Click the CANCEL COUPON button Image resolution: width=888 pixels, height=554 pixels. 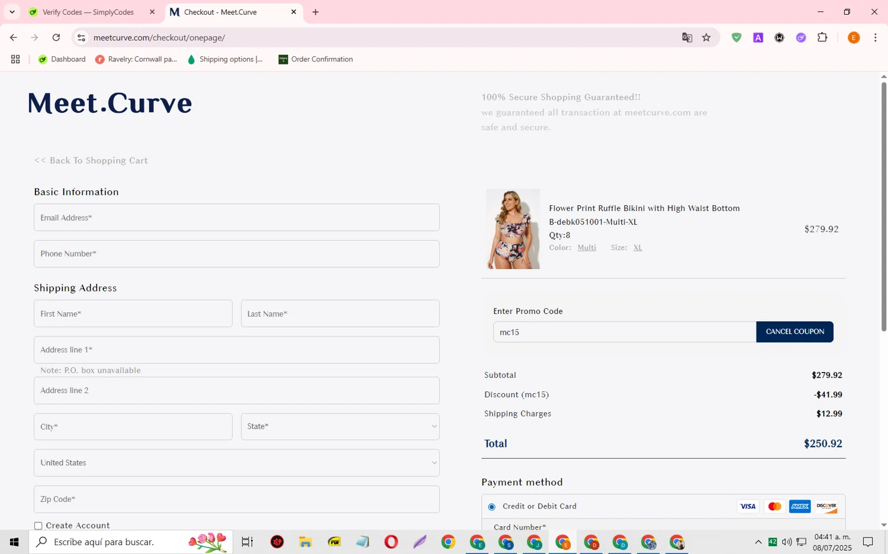click(794, 332)
